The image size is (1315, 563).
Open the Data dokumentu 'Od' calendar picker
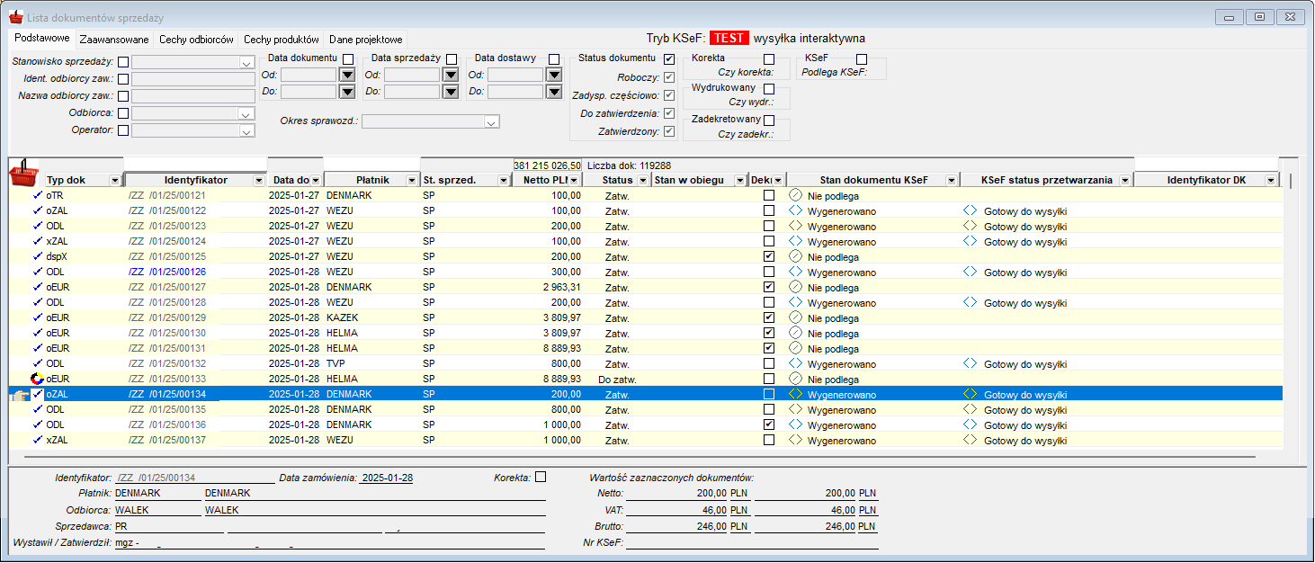(347, 75)
